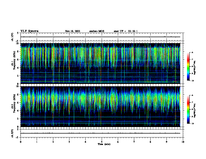Click "-6" label on ch.1 color bar
Screen dimensions: 206x159
pyautogui.click(x=192, y=52)
